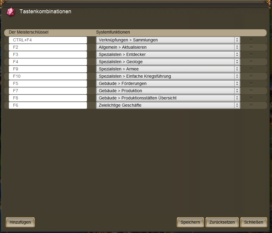
Task: Reset shortcuts using Zurücksetzen button
Action: (222, 222)
